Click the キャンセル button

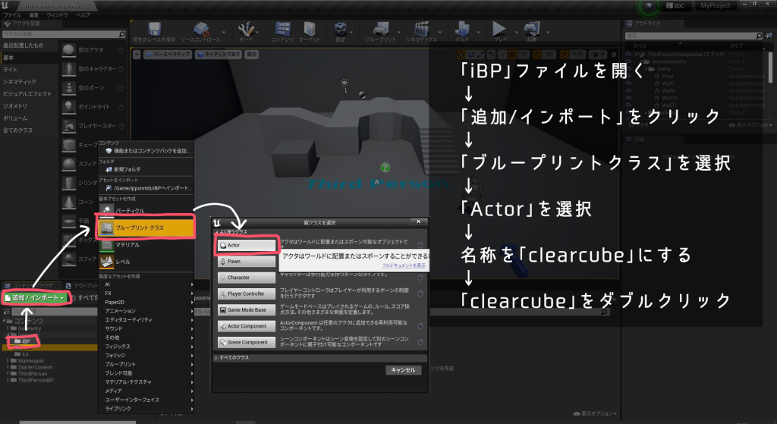[404, 370]
